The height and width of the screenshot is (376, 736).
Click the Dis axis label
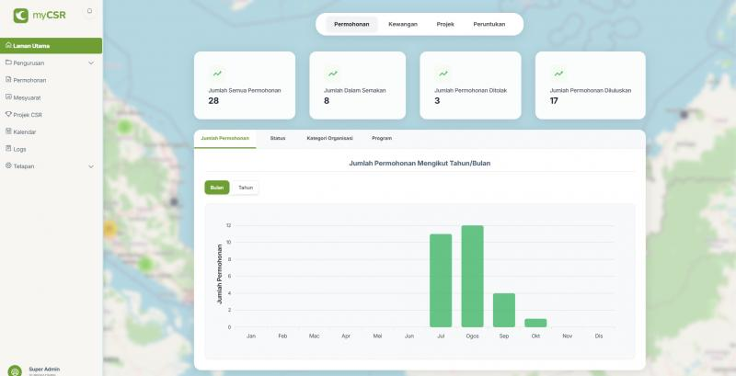point(599,336)
